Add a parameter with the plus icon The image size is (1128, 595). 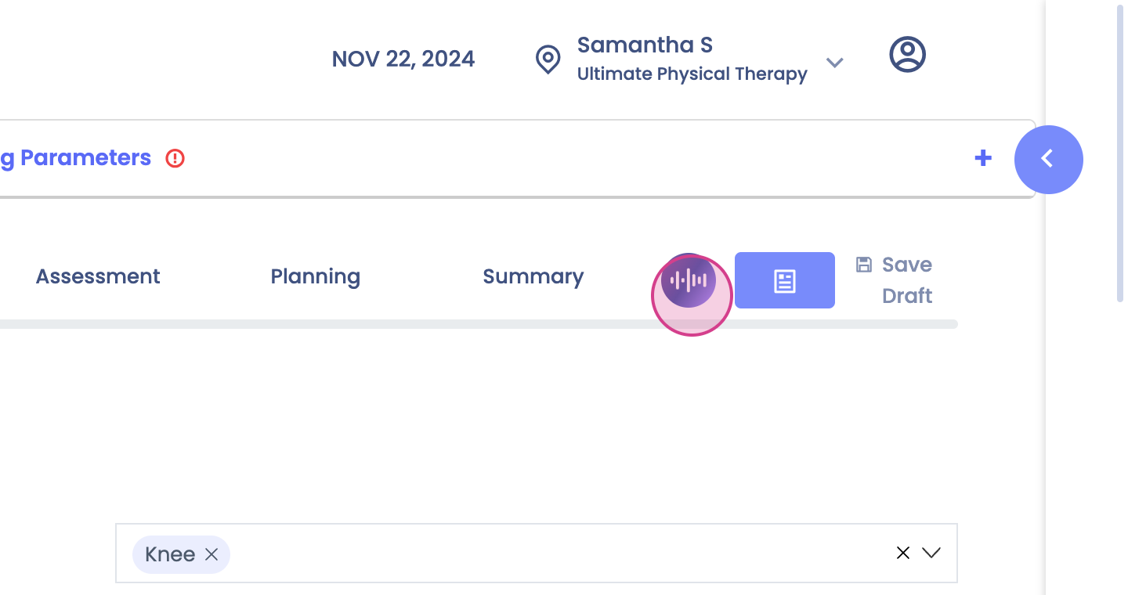coord(983,158)
